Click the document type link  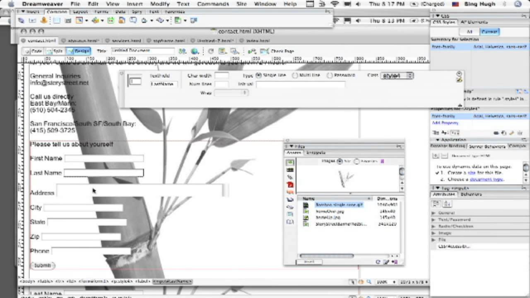point(486,179)
